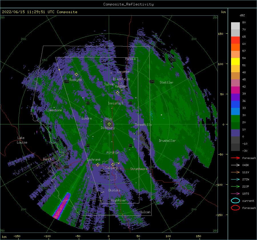Click the yellow diamond marker below RedDeer

pos(117,93)
